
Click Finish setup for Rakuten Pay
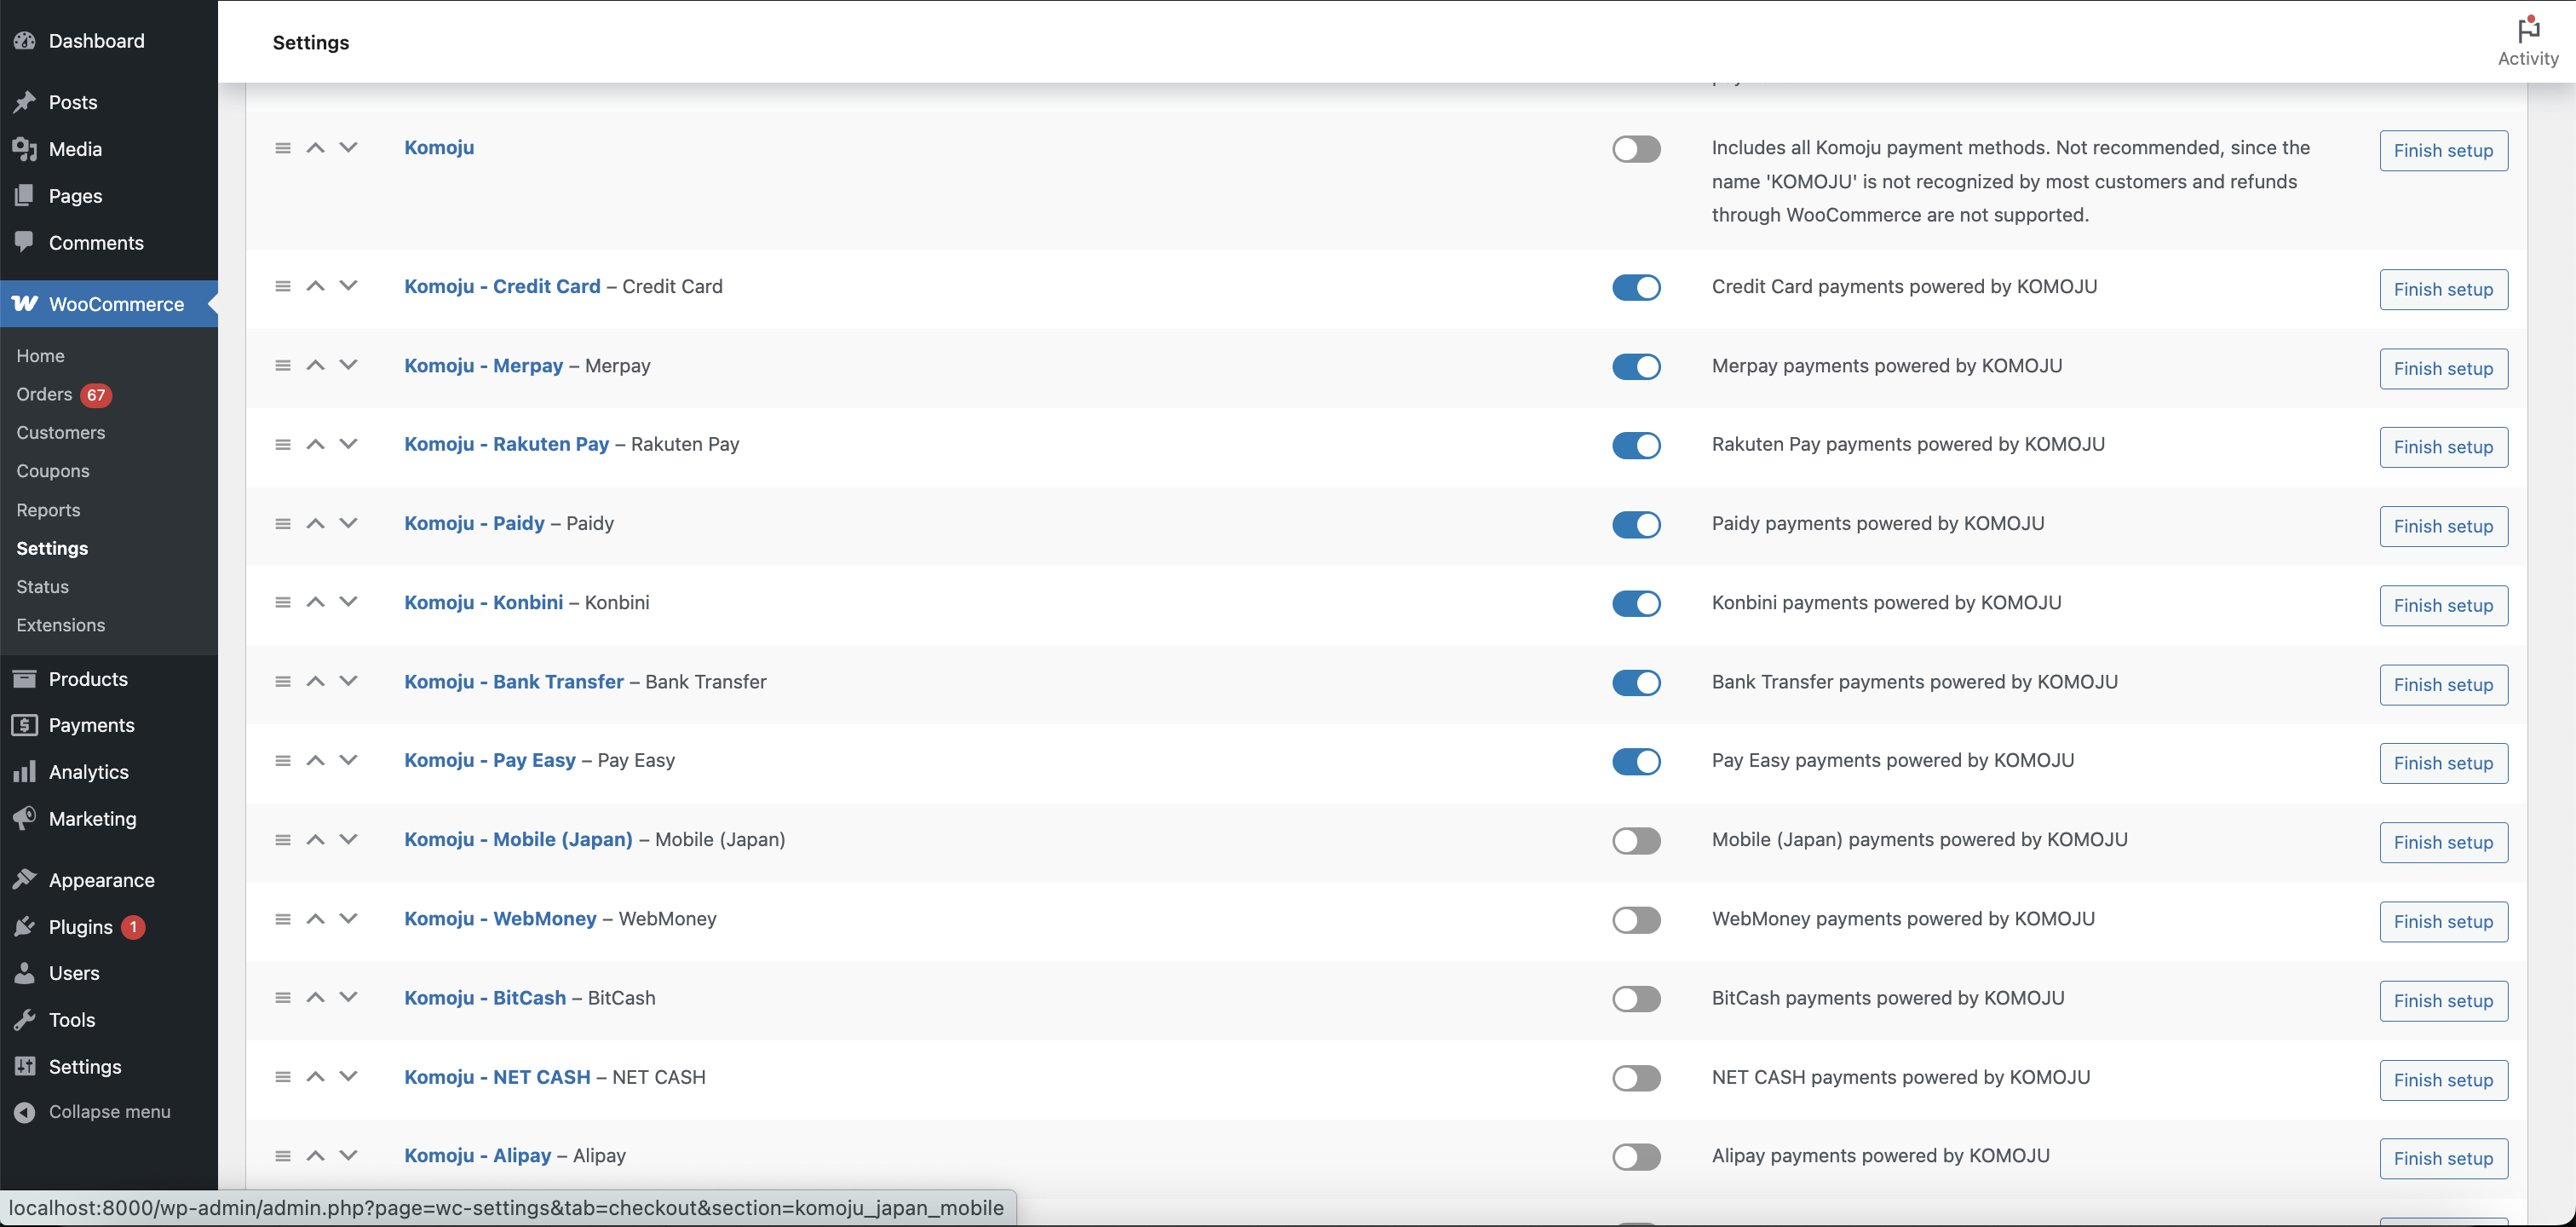[x=2443, y=447]
